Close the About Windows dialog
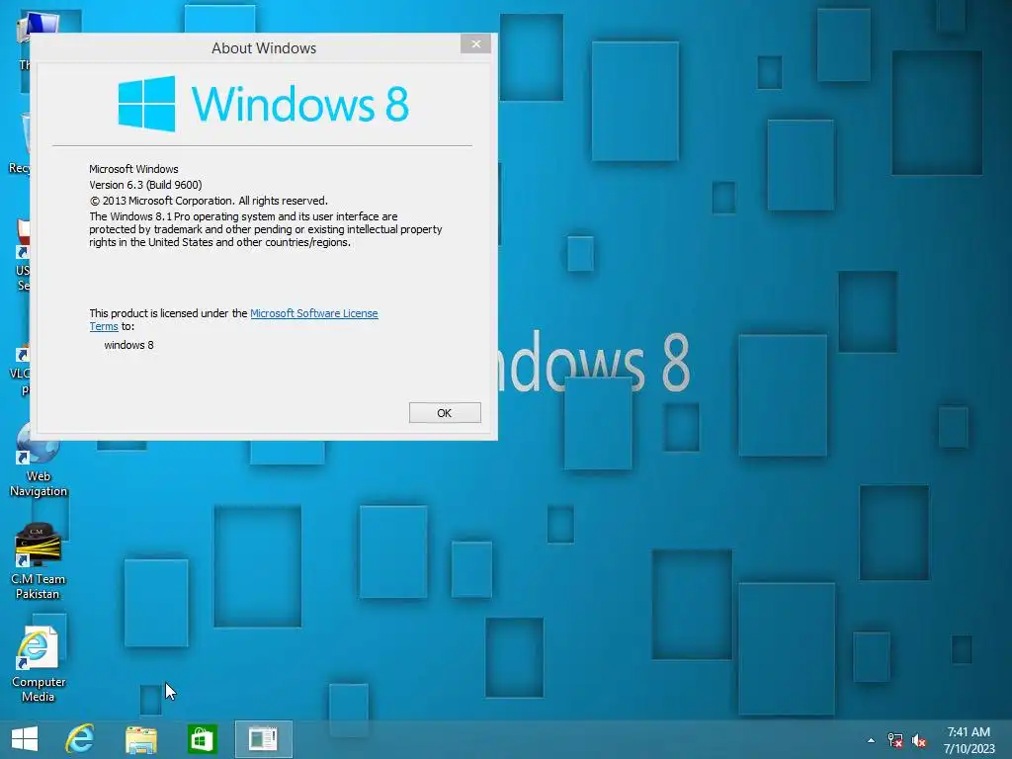Image resolution: width=1012 pixels, height=759 pixels. [x=475, y=43]
